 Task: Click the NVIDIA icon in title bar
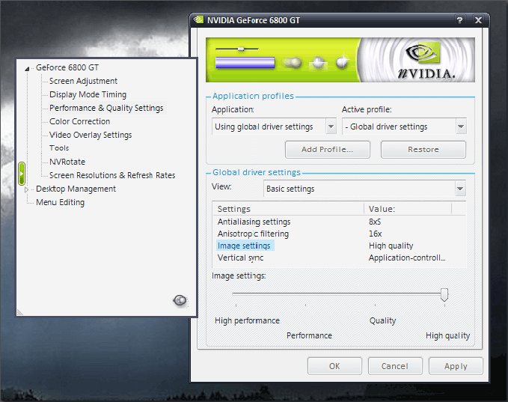point(198,20)
